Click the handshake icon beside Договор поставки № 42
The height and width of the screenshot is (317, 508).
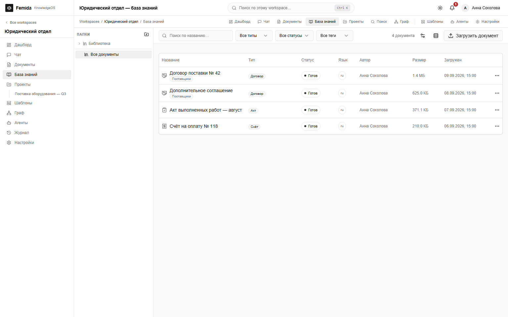click(x=164, y=76)
